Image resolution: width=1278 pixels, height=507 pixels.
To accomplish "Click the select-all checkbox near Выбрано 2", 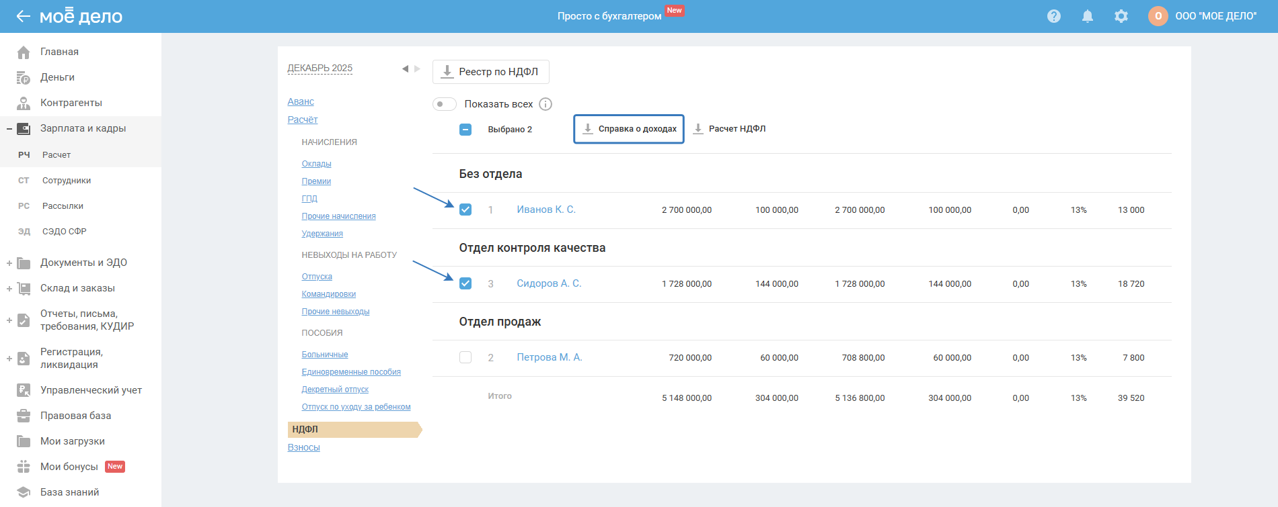I will 465,130.
